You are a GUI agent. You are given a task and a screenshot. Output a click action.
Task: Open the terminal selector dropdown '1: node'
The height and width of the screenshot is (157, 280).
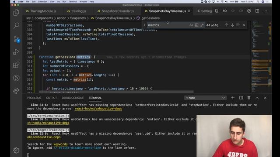[205, 98]
